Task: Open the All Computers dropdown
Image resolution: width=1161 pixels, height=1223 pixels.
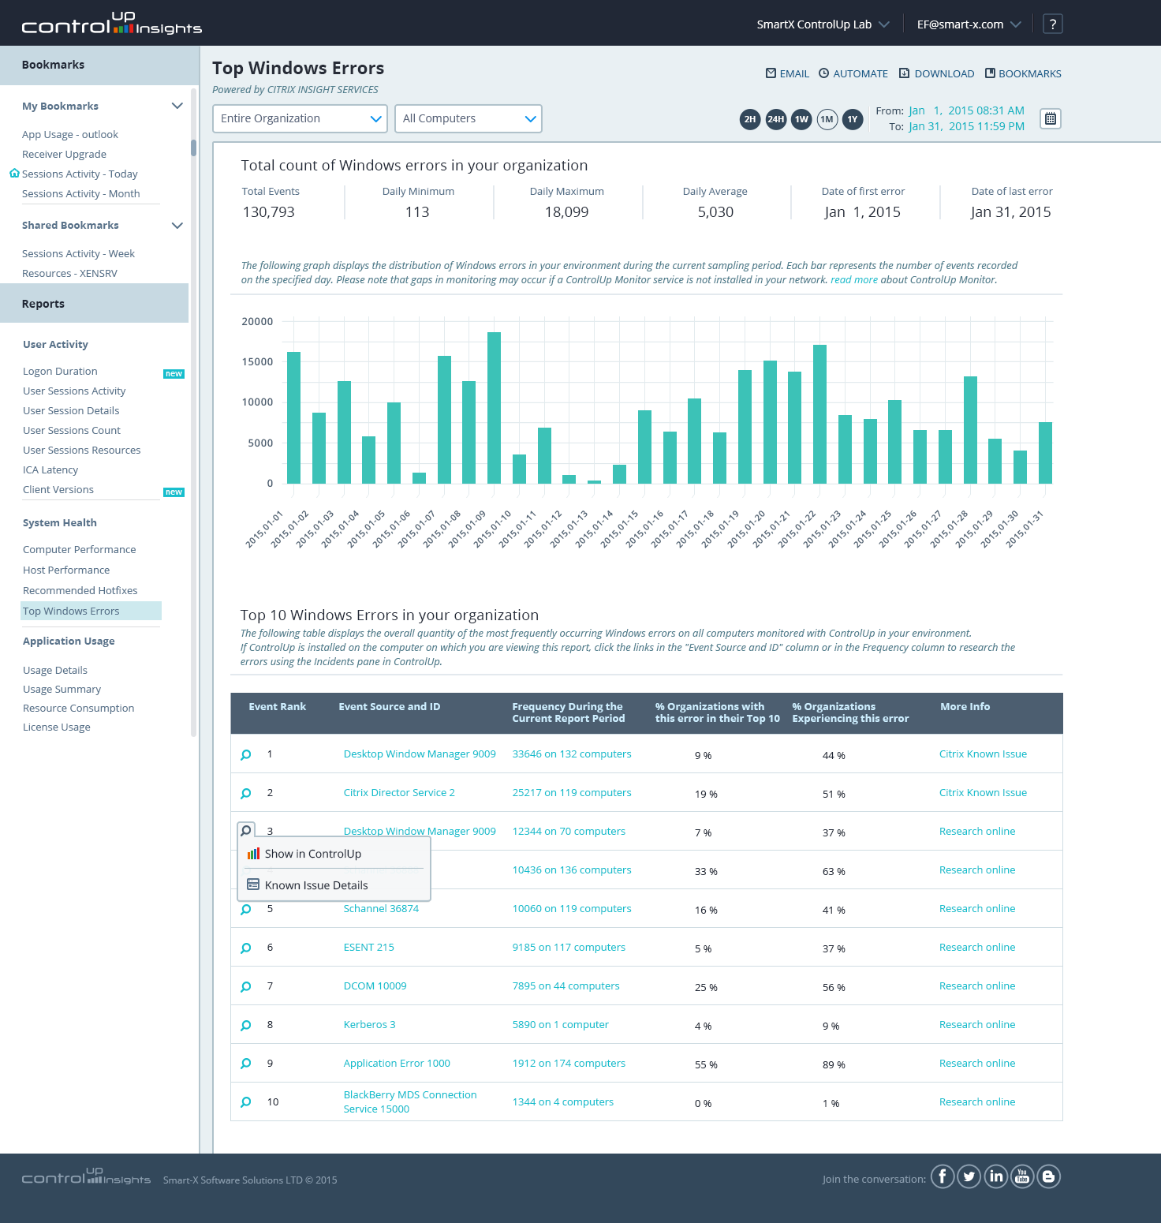Action: [469, 118]
